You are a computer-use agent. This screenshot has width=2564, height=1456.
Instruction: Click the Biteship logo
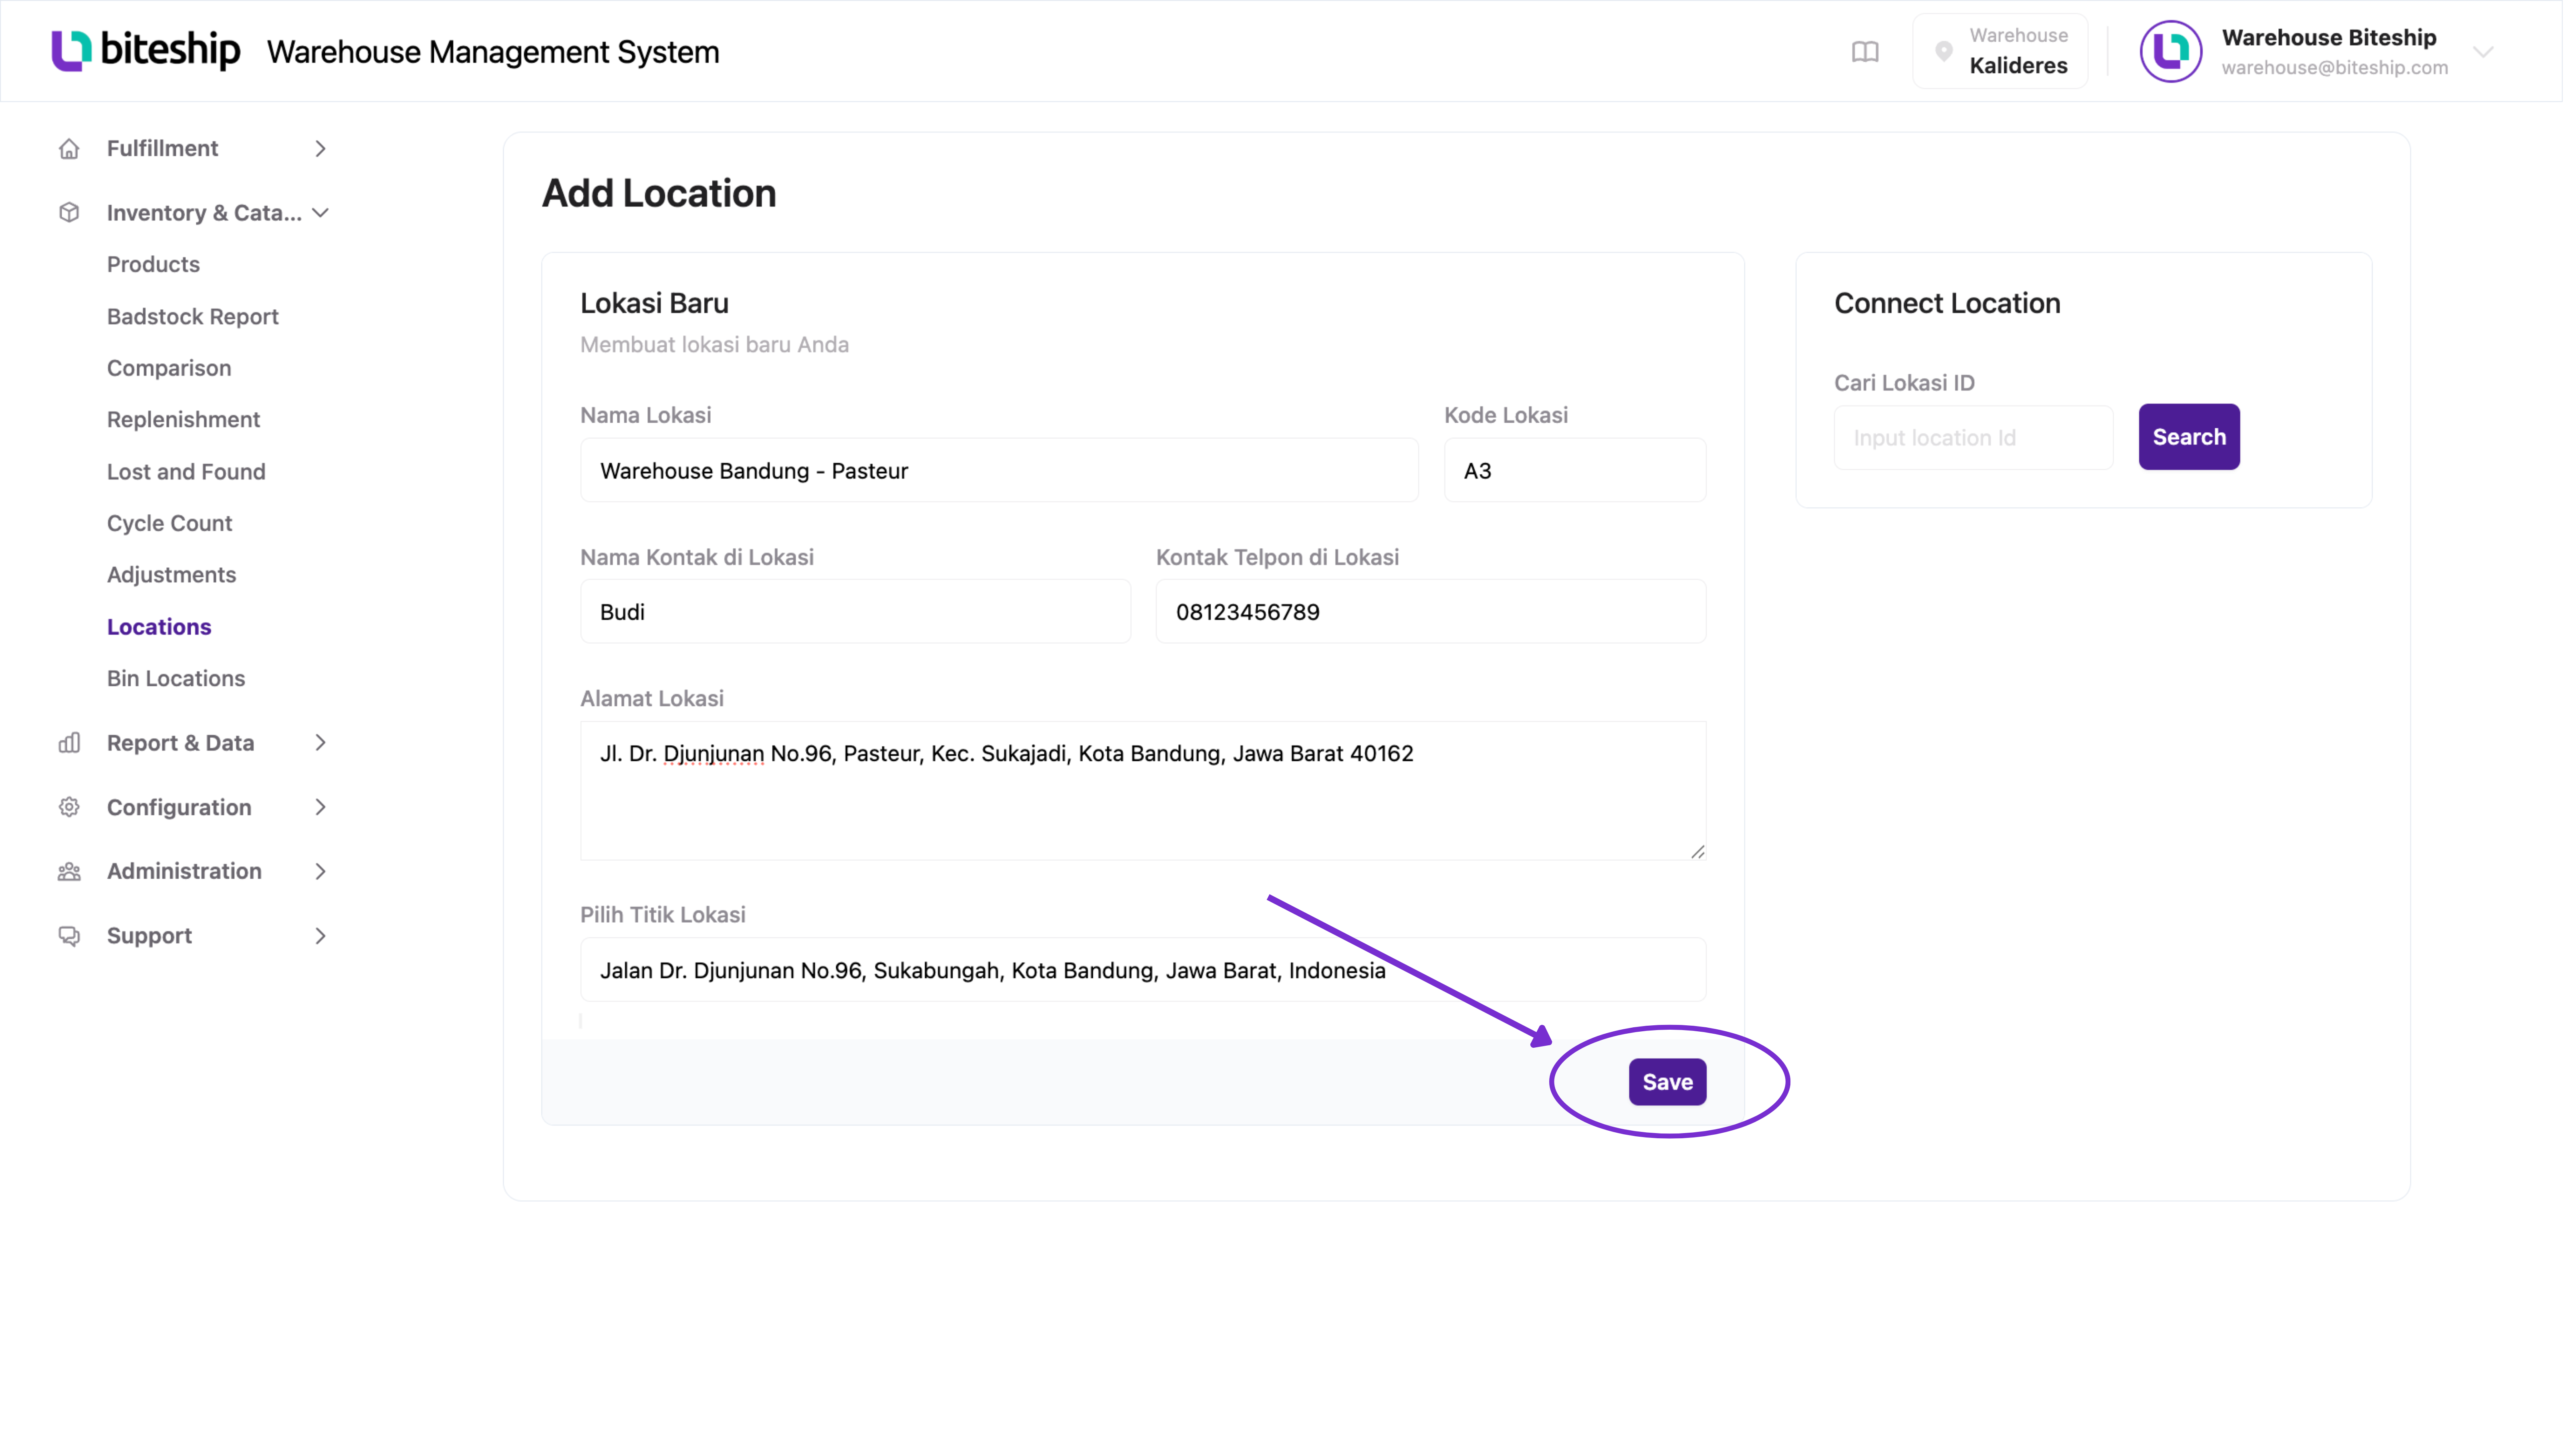coord(146,50)
